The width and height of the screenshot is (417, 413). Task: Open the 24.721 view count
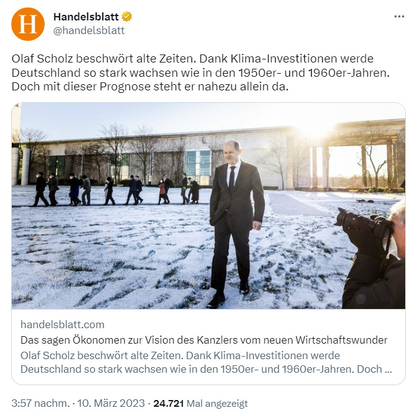click(169, 403)
